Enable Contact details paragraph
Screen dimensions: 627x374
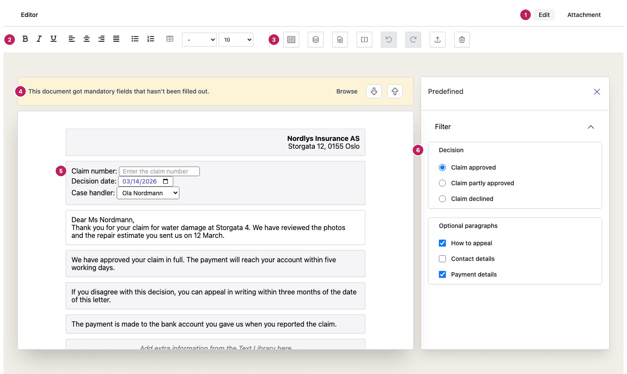coord(442,259)
